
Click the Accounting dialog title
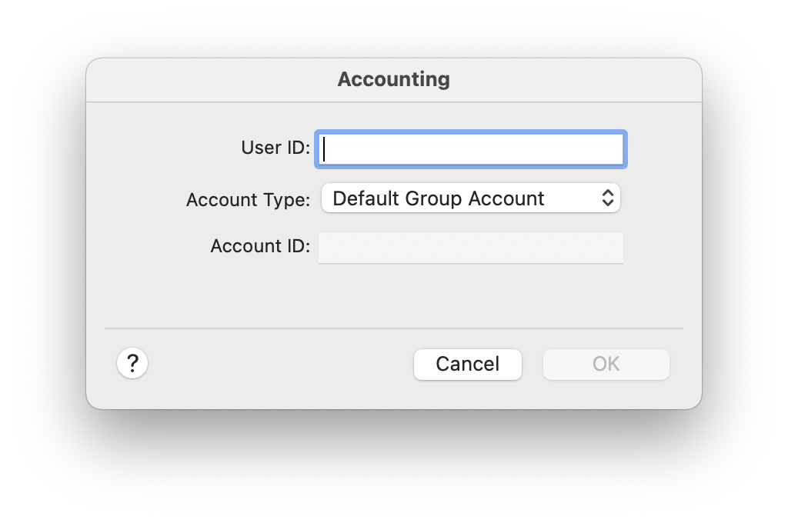pos(393,79)
